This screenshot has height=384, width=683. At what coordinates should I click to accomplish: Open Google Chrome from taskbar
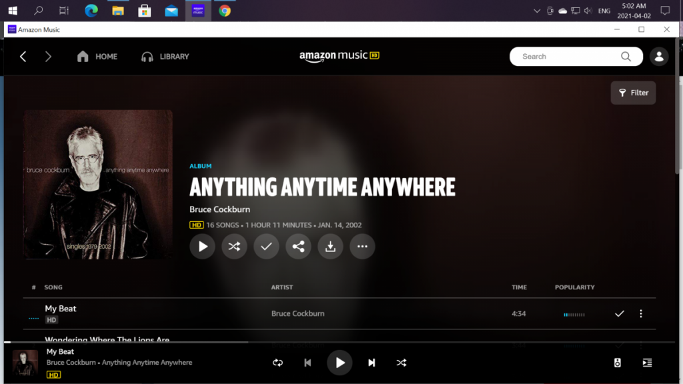pos(225,11)
